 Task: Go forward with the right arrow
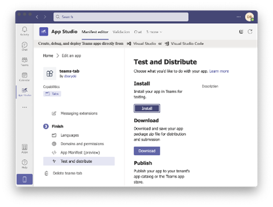(45, 17)
